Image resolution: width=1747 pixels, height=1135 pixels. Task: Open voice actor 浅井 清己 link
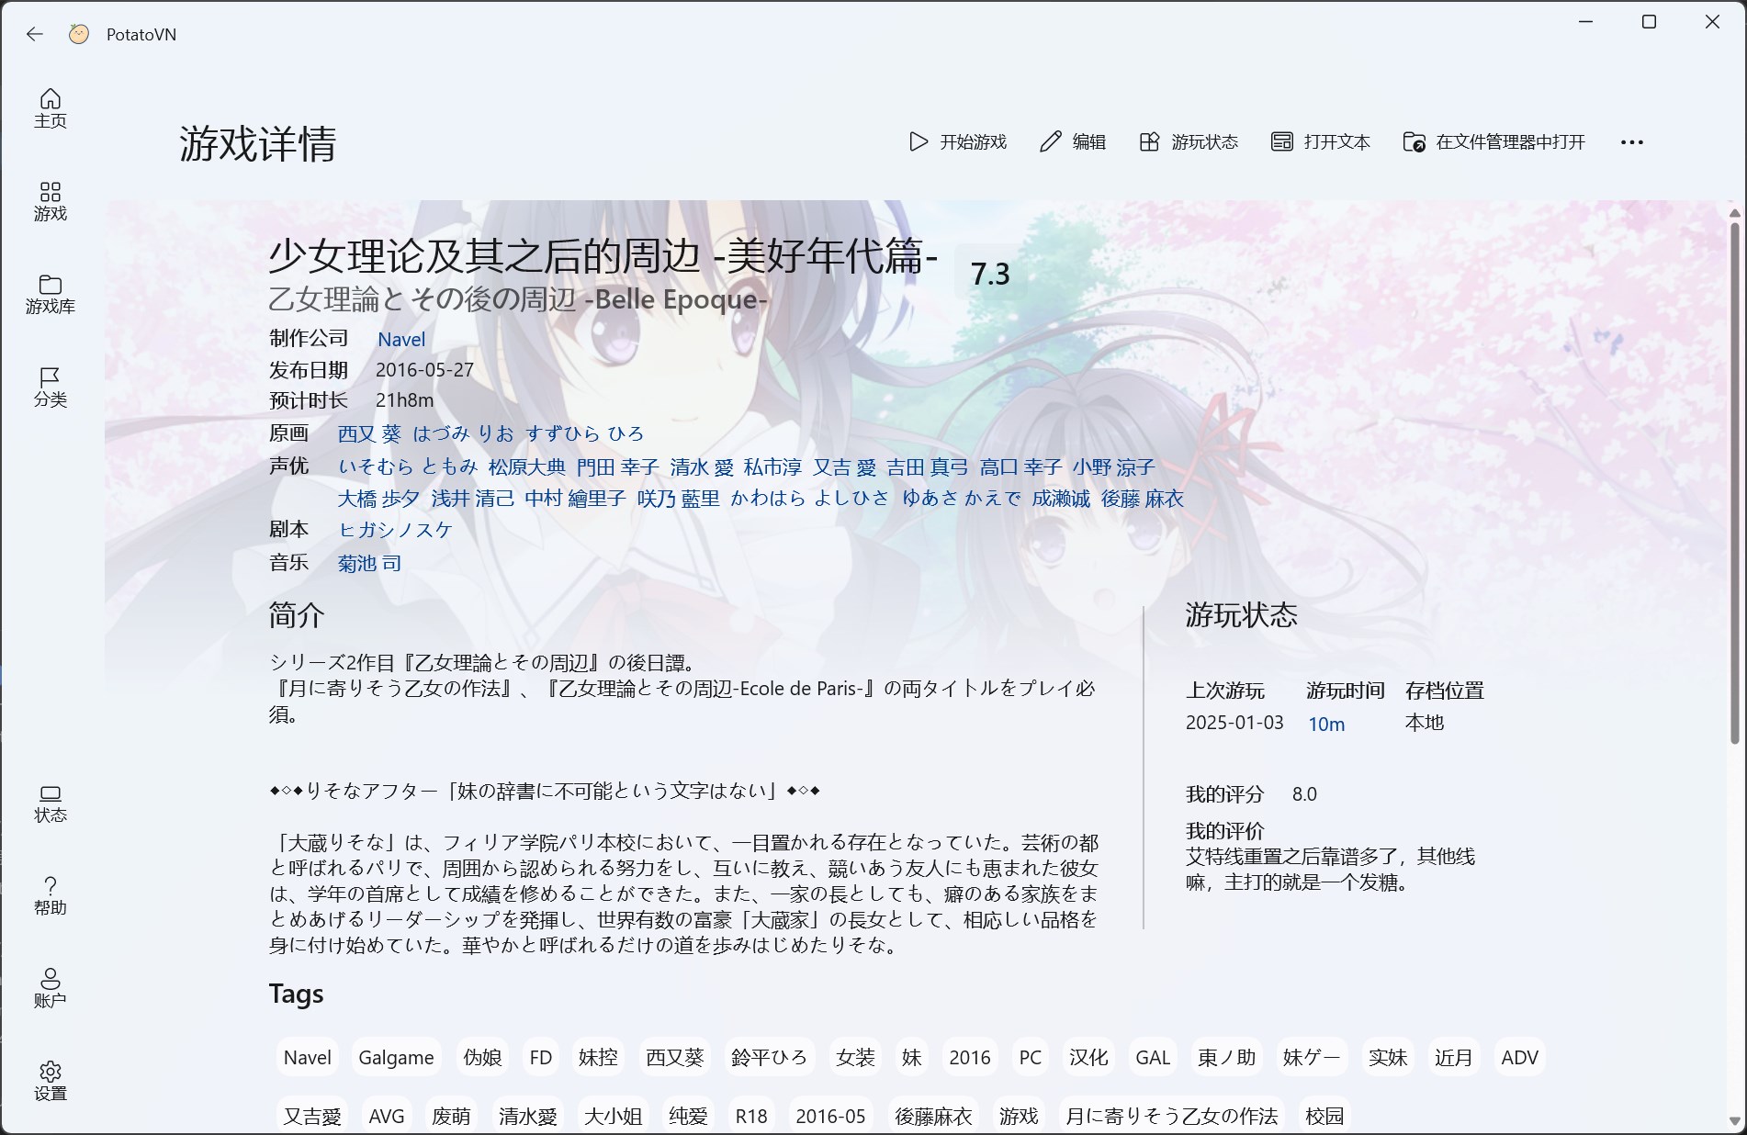473,499
